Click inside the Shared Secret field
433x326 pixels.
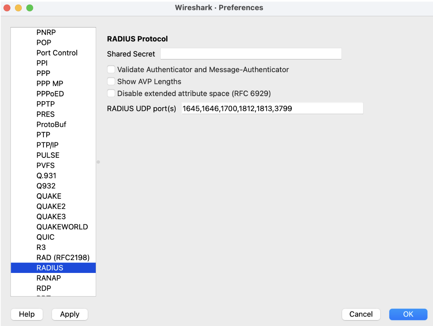251,53
